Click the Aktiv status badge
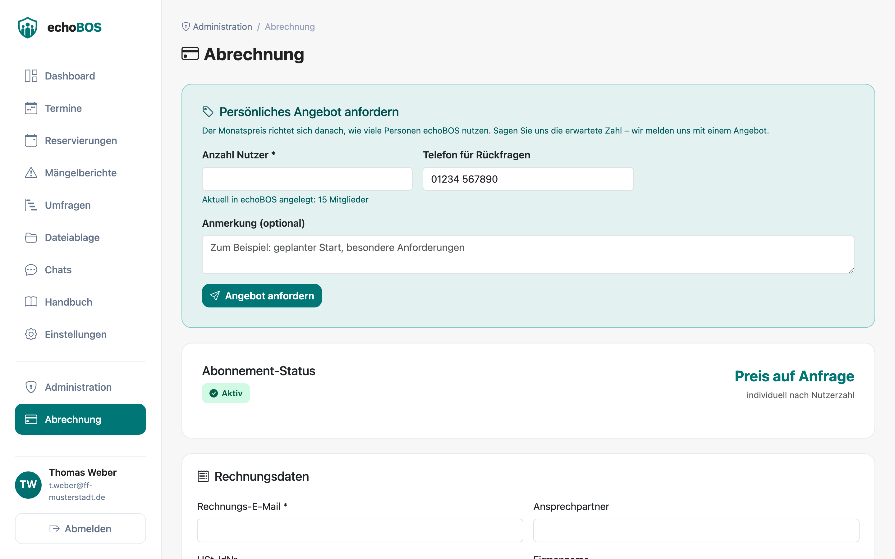Viewport: 895px width, 559px height. point(226,393)
